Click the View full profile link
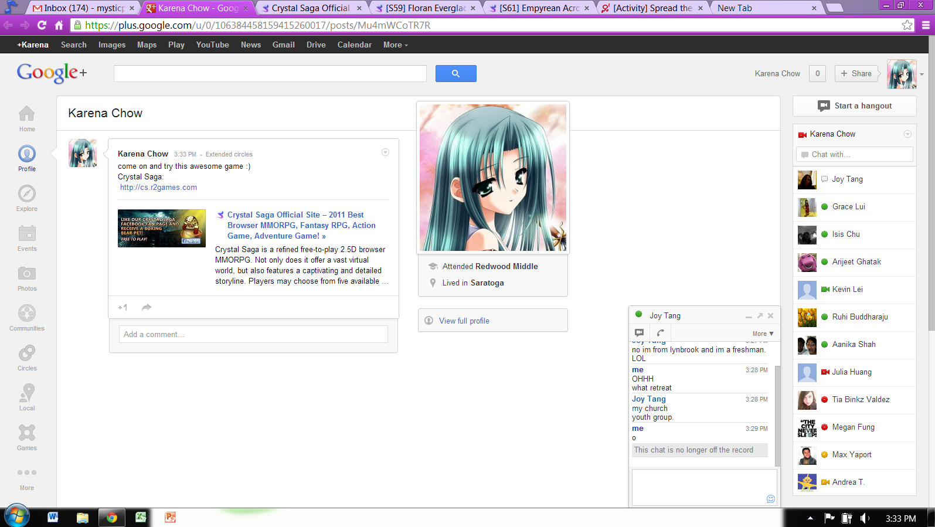This screenshot has height=527, width=935. [x=464, y=321]
